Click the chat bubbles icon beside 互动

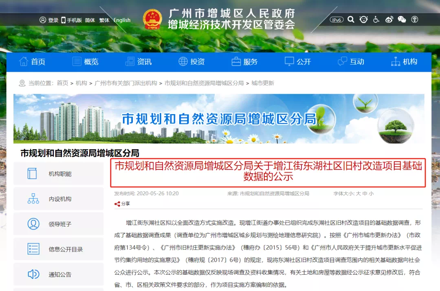click(x=342, y=62)
